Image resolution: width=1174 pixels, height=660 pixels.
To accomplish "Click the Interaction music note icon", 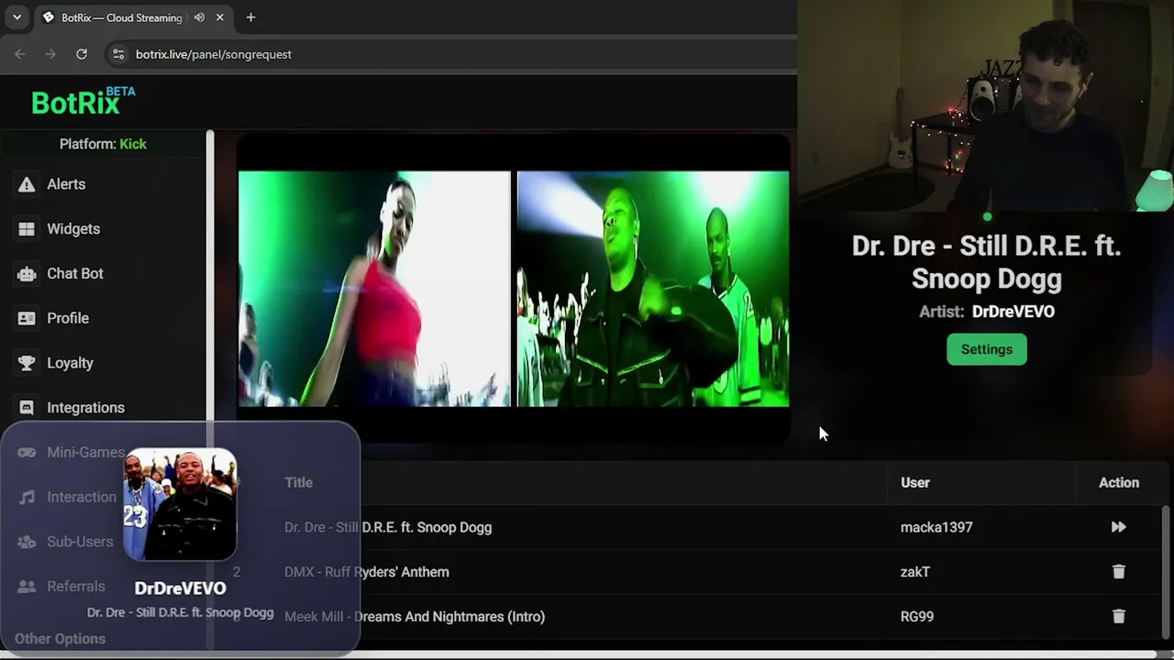I will [x=27, y=497].
